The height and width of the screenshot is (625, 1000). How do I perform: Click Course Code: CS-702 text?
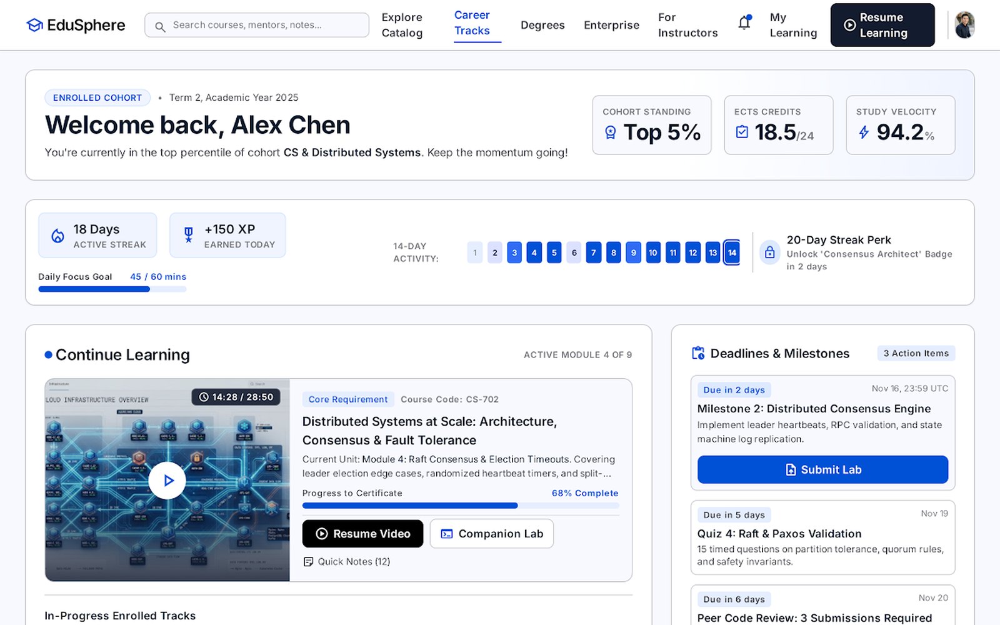point(450,399)
